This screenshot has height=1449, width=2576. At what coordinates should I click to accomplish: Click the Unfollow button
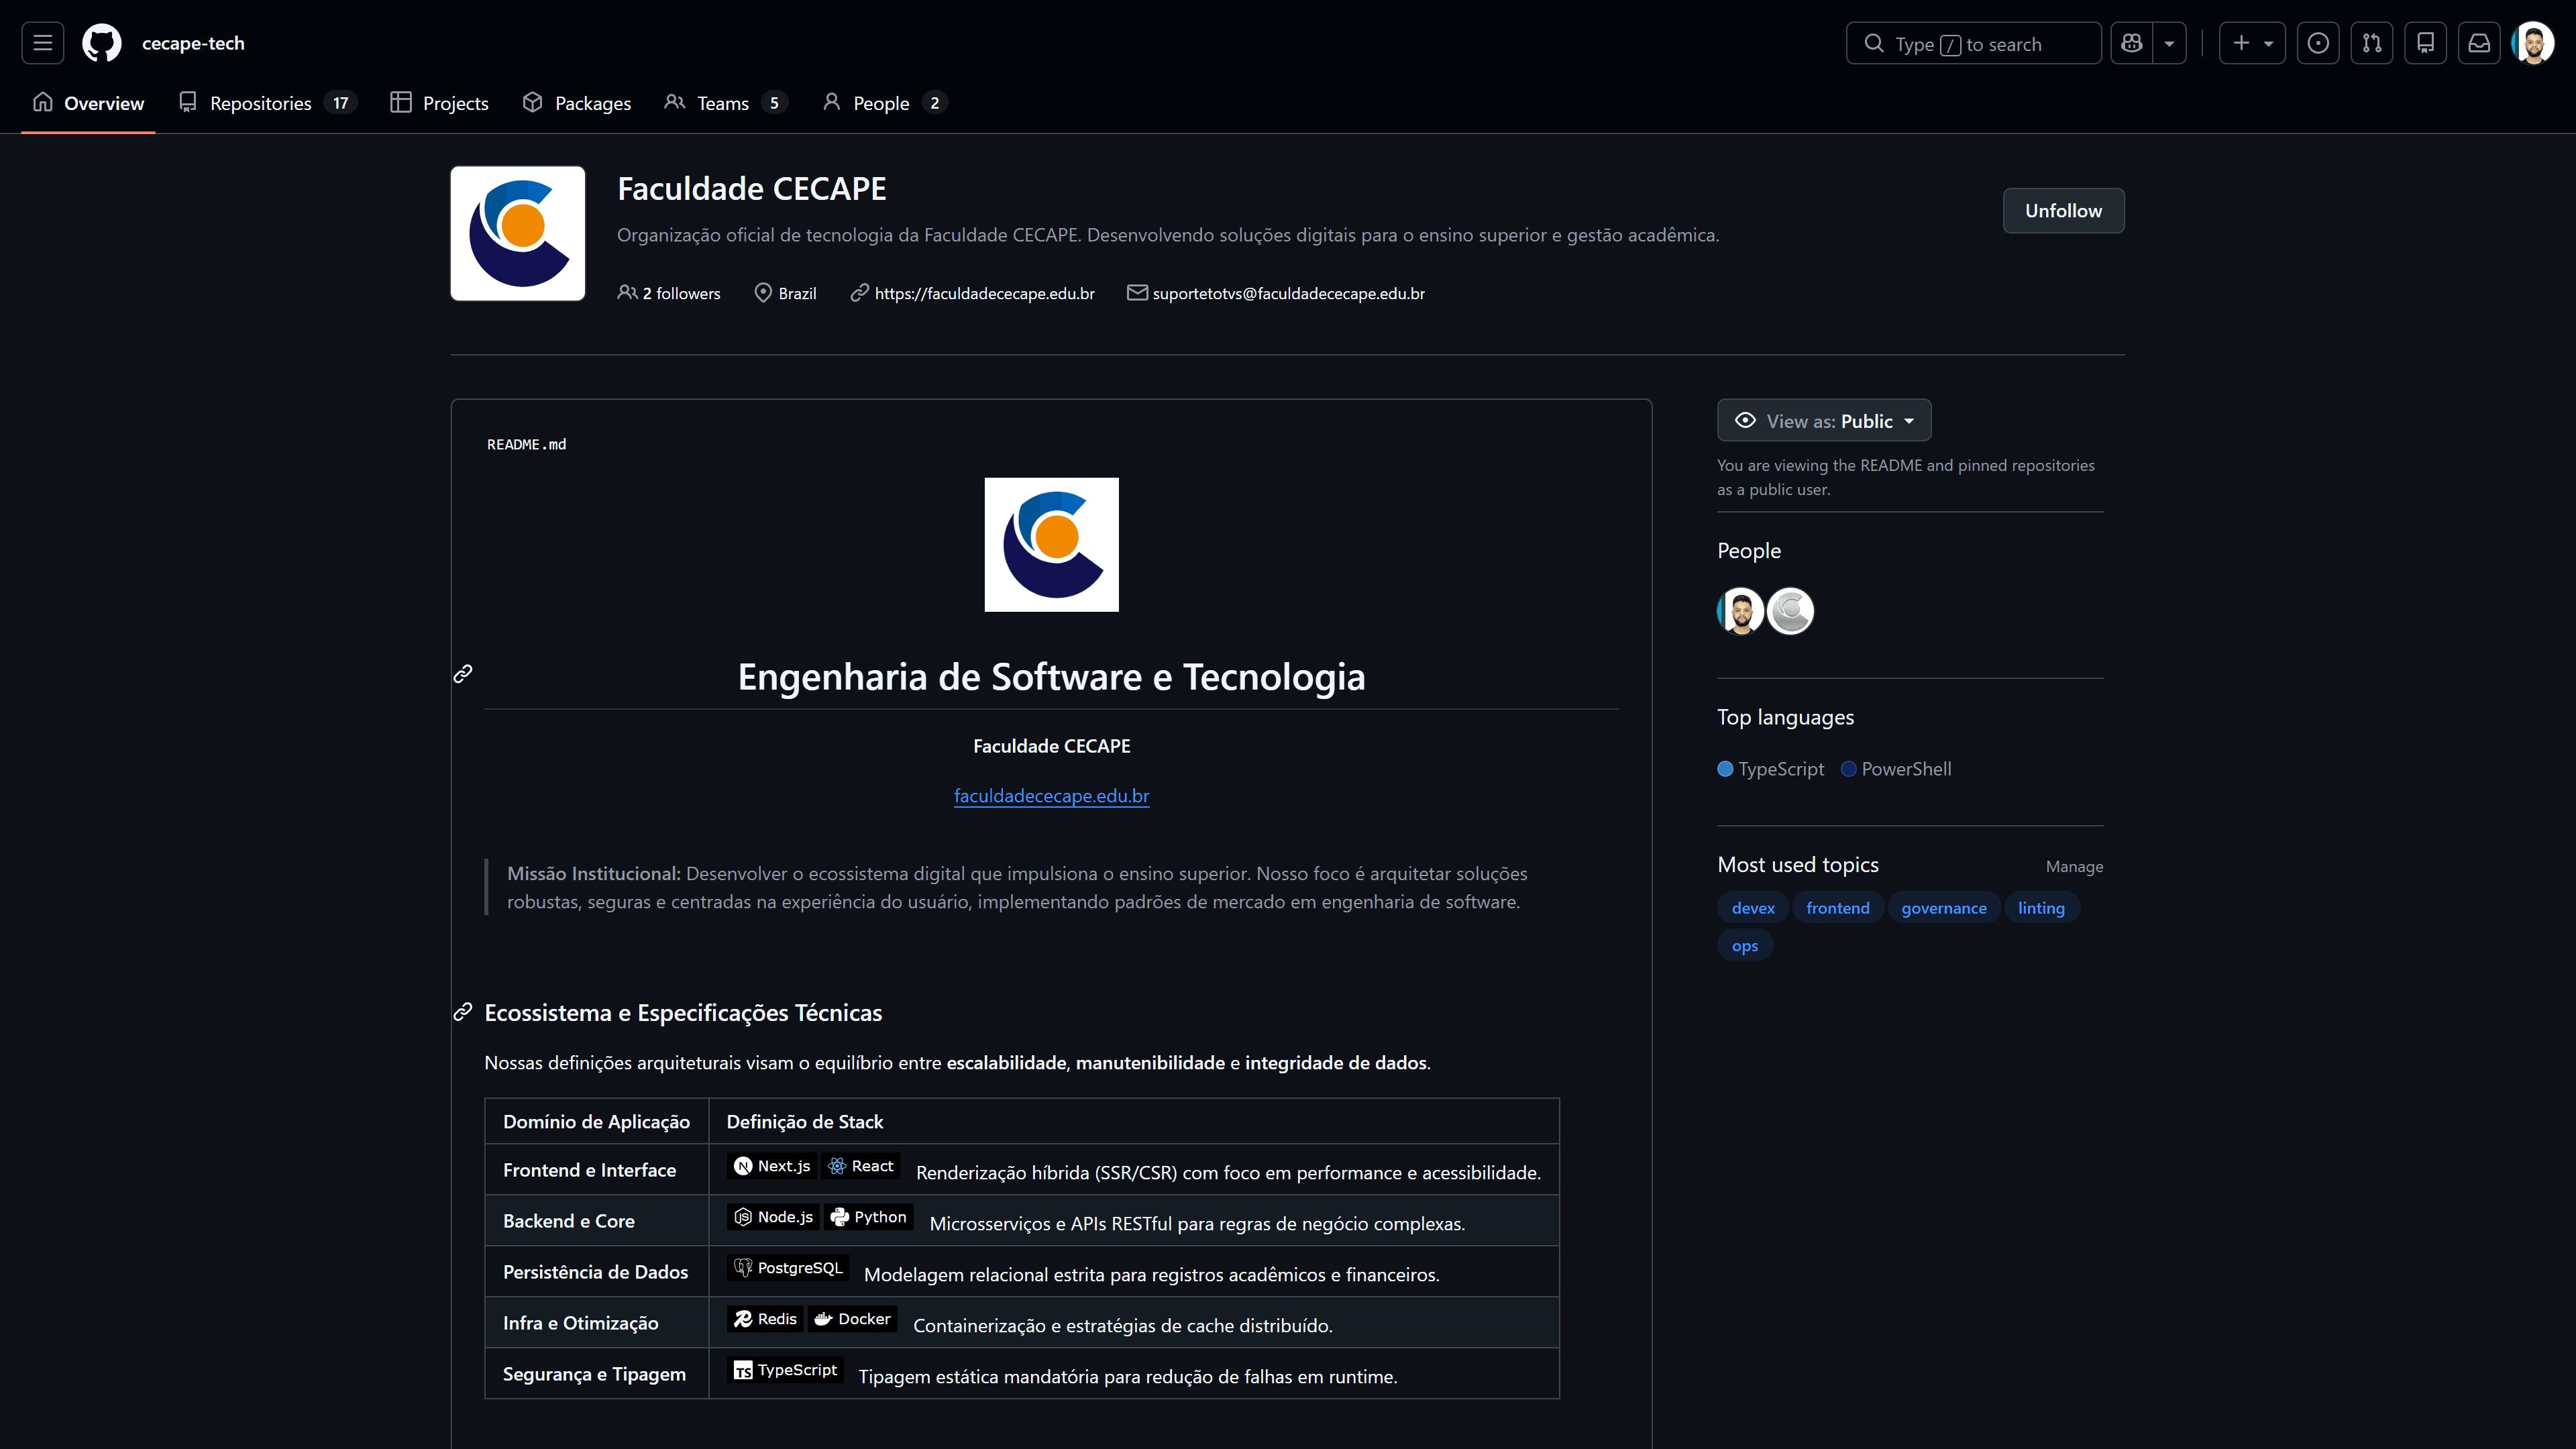2063,211
